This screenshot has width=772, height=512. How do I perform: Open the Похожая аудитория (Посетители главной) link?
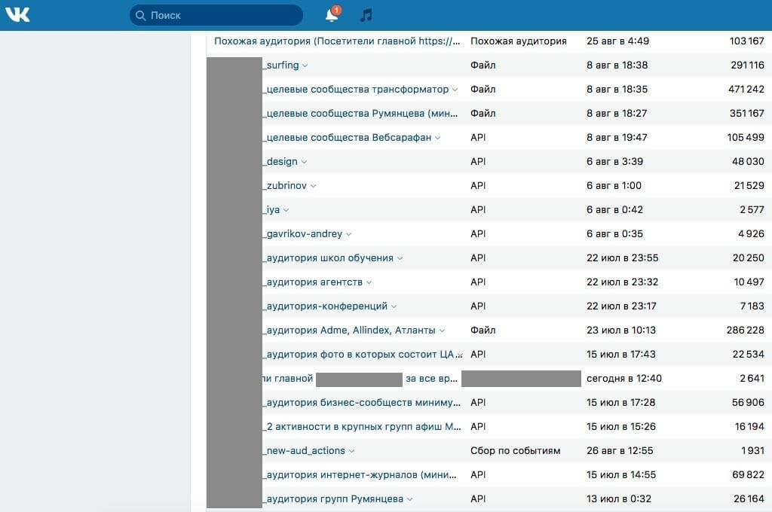(336, 41)
